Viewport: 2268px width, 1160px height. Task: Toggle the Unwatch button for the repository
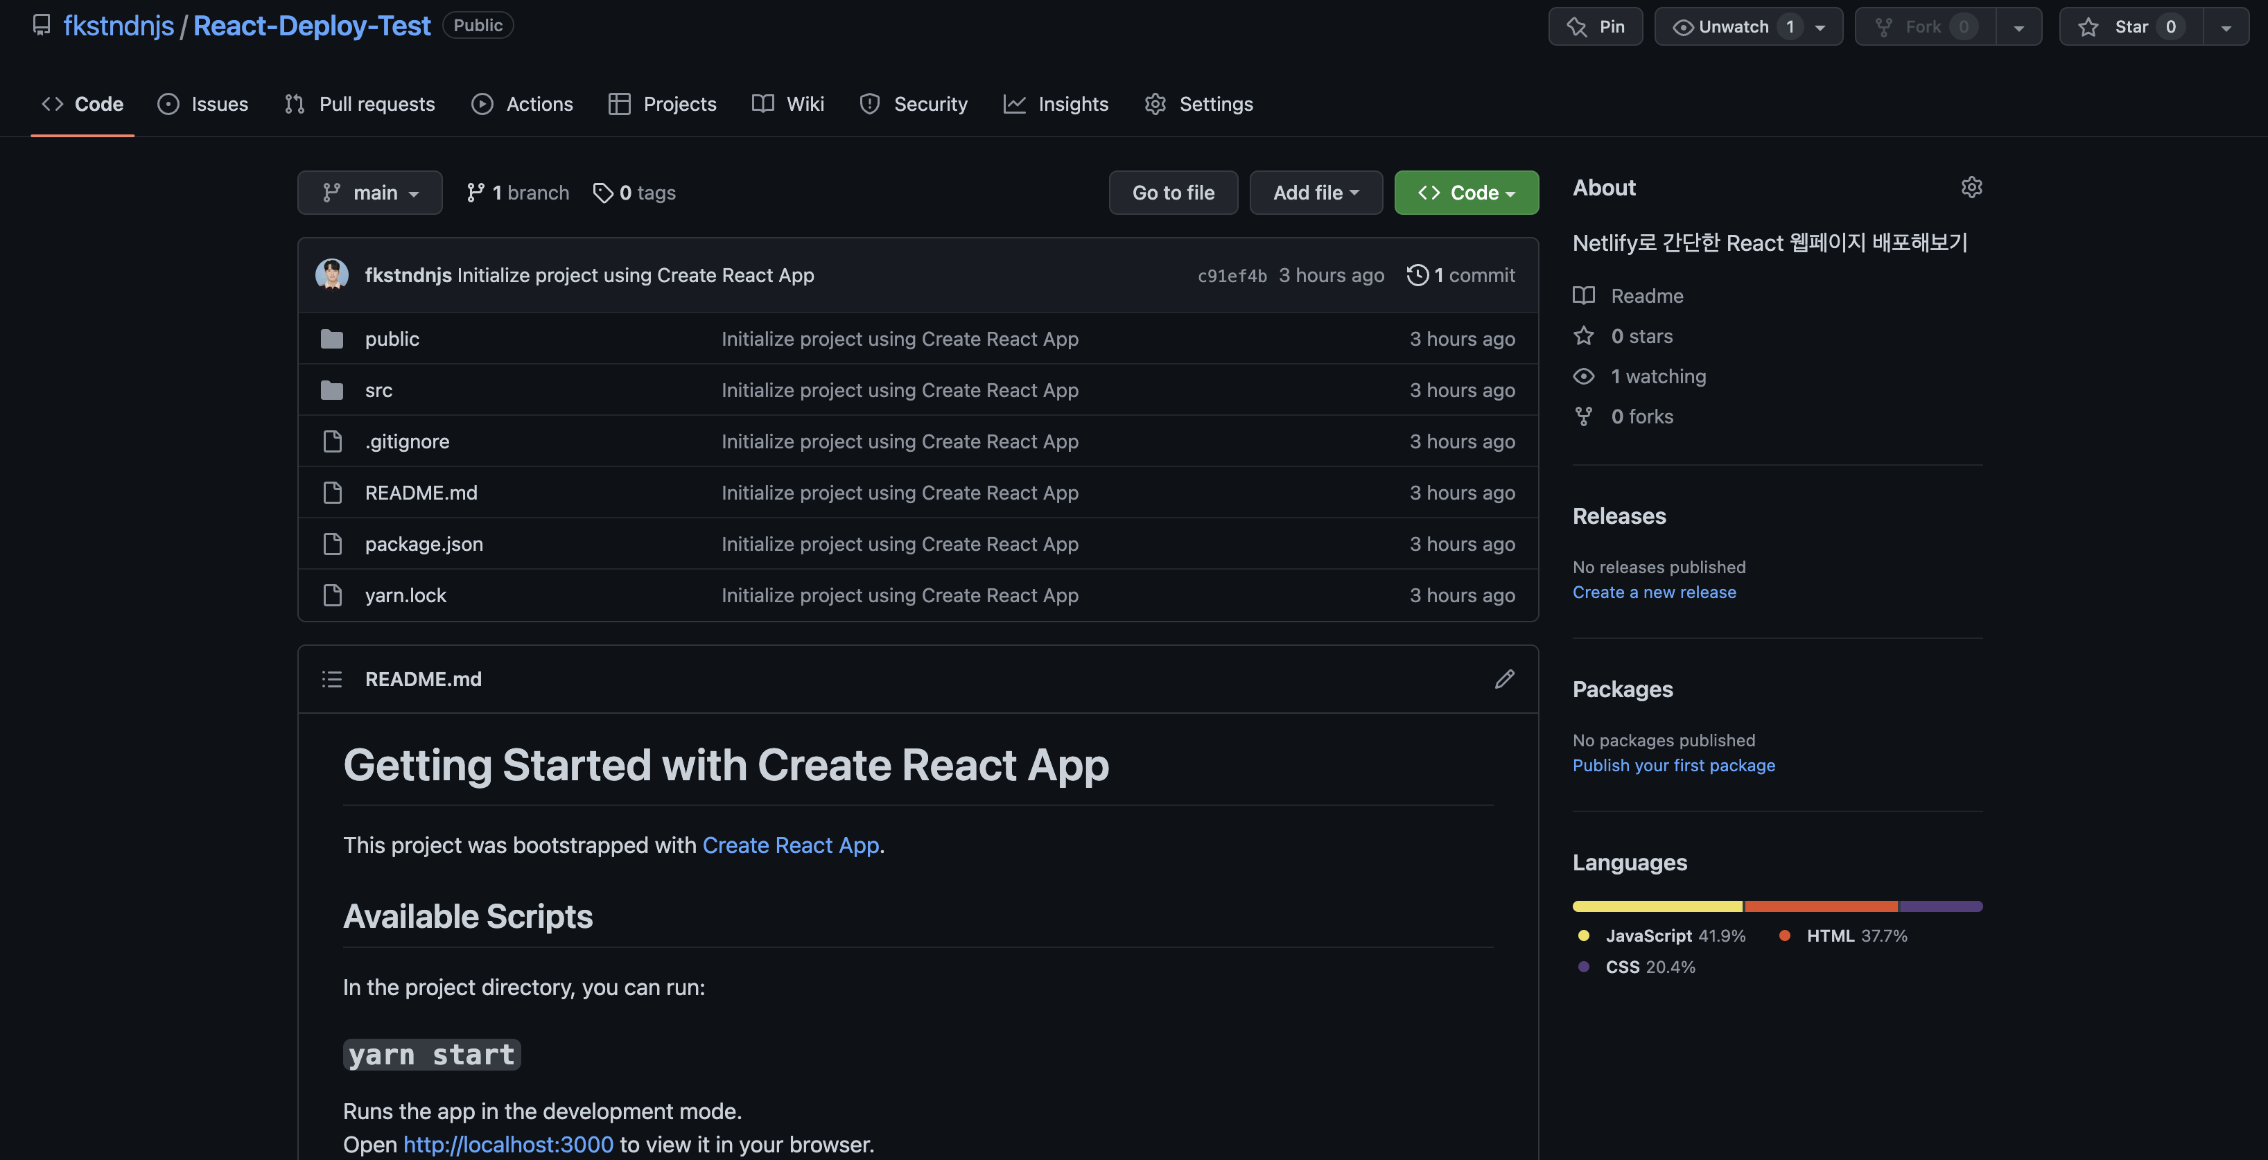pos(1721,26)
